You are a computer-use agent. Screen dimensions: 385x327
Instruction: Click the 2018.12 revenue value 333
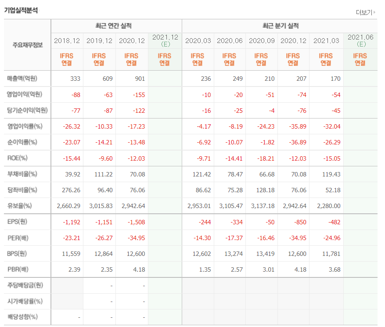75,79
